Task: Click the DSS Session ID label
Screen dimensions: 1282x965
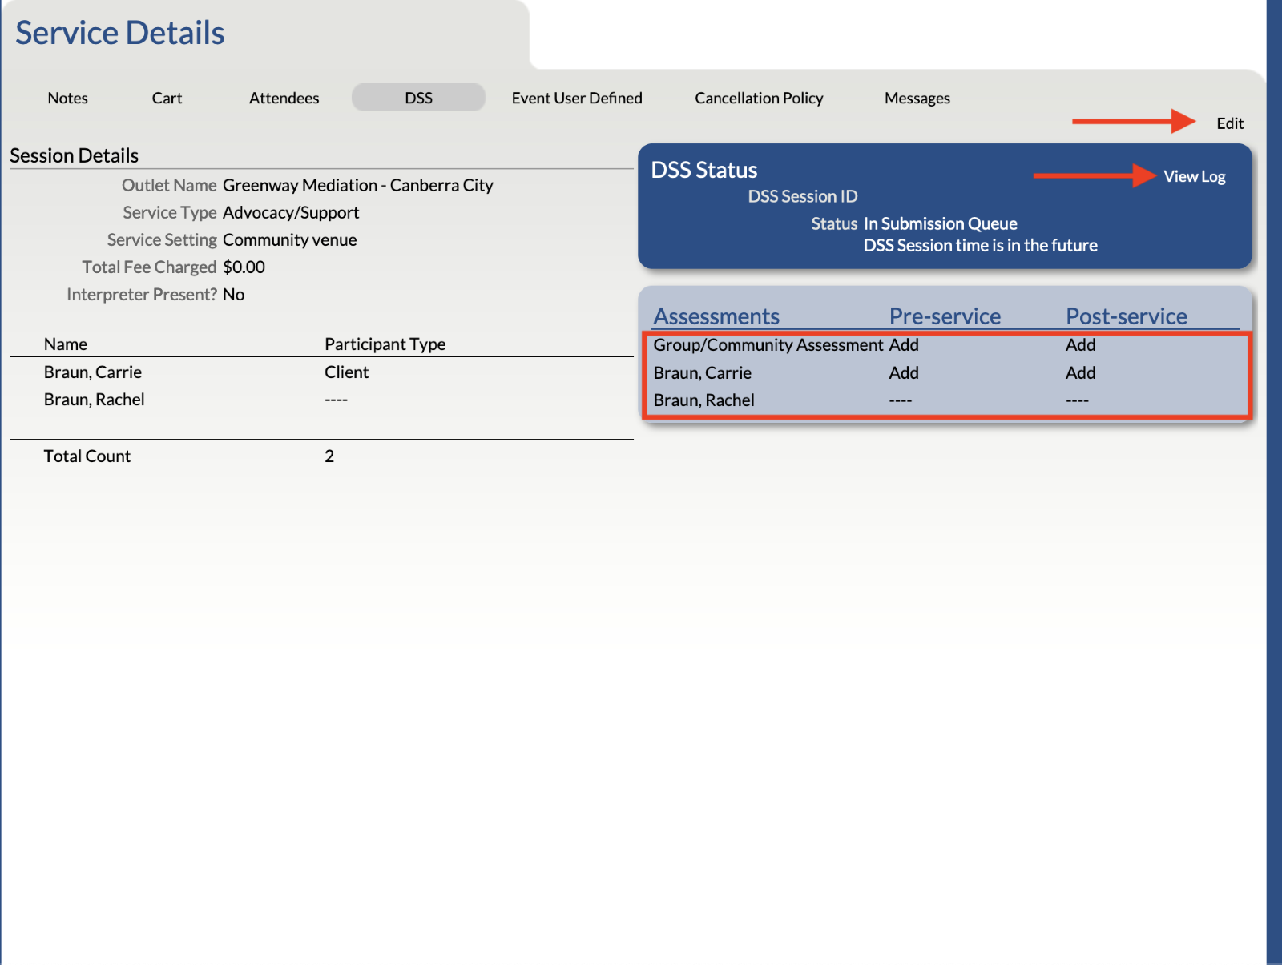Action: (802, 196)
